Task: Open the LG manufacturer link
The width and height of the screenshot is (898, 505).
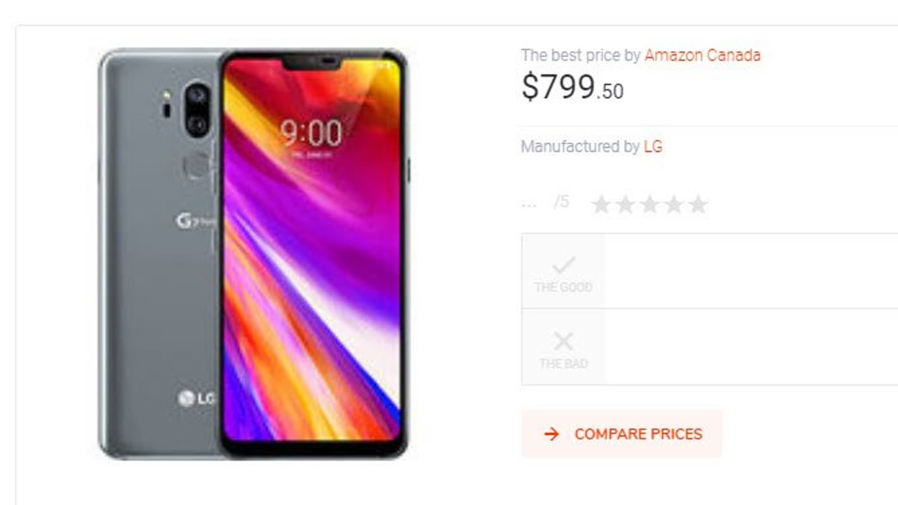Action: click(653, 146)
